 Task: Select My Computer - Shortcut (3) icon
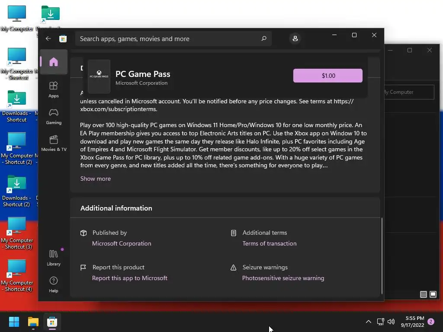pyautogui.click(x=18, y=233)
